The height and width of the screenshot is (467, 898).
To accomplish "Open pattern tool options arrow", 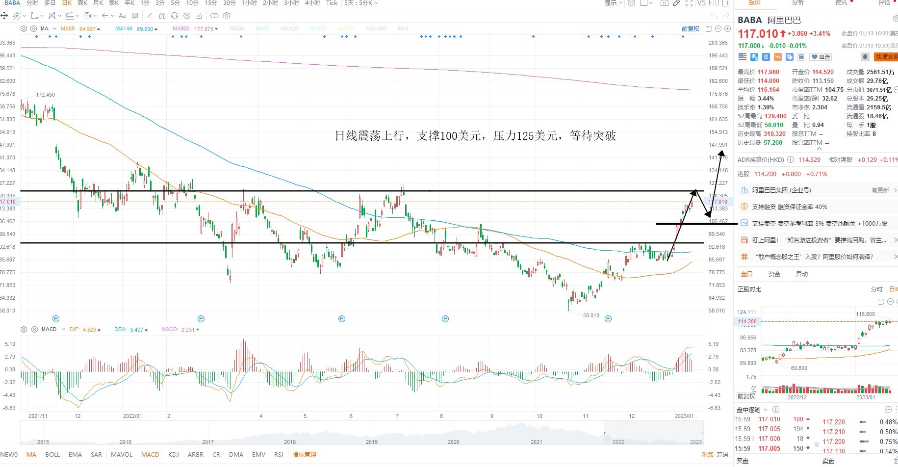I will [60, 16].
